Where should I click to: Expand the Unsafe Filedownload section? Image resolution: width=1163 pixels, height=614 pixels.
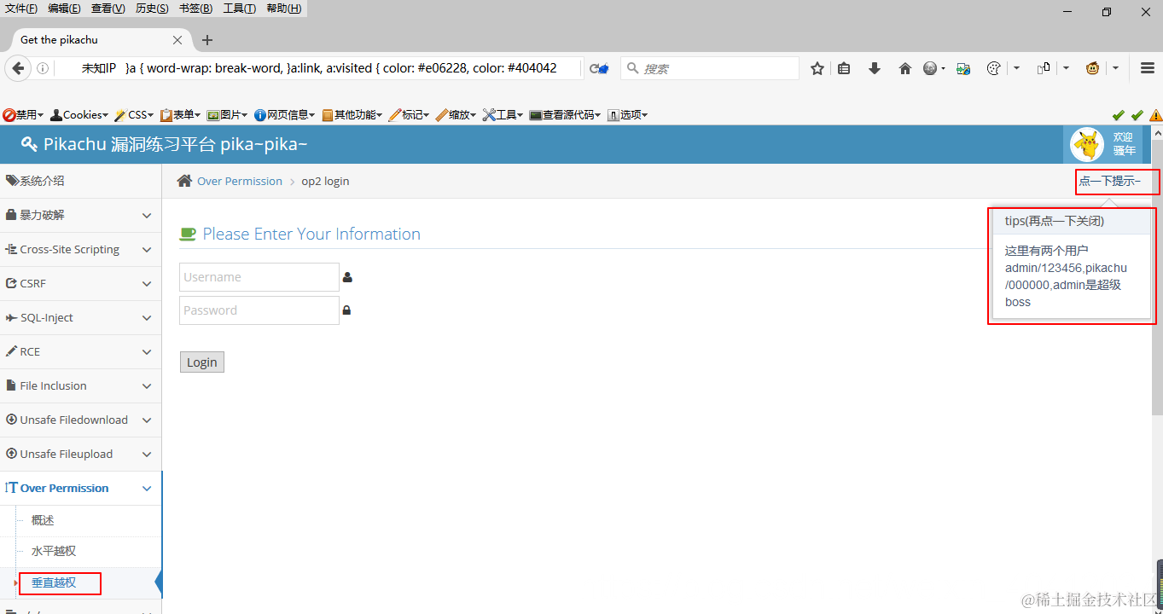tap(80, 420)
